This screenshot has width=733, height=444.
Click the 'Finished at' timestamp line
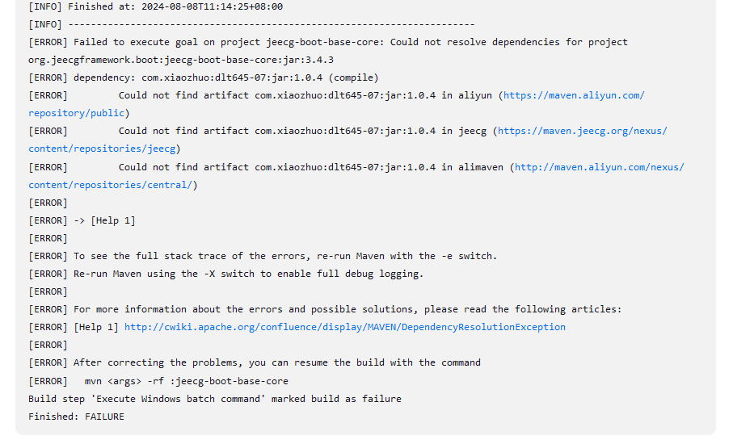coord(156,6)
